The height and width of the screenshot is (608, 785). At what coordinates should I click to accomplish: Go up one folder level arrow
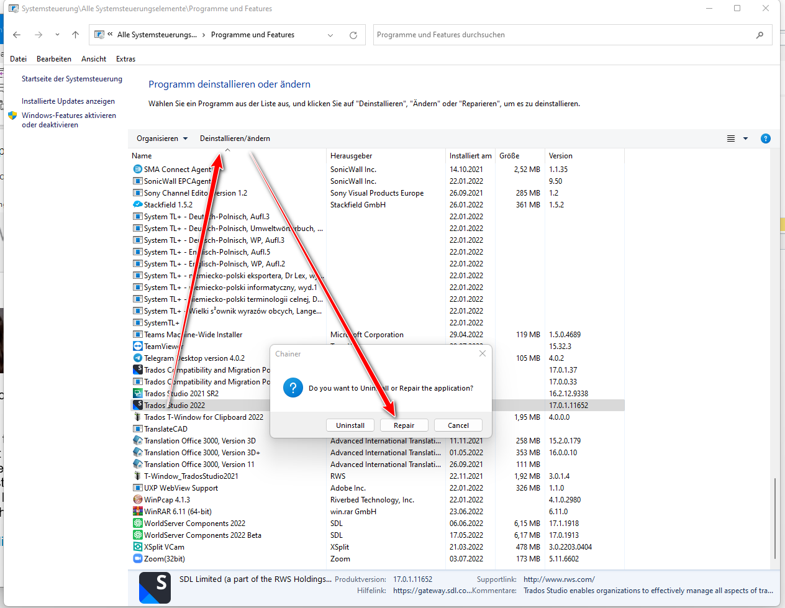(75, 35)
